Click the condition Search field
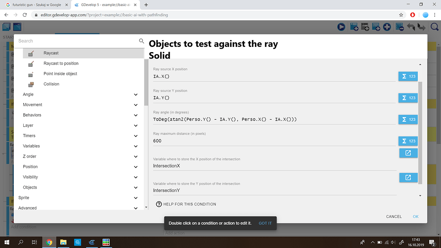 [65, 40]
